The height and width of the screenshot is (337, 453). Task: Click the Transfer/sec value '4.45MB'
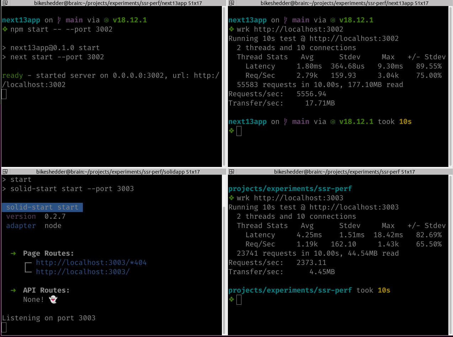[x=322, y=272]
